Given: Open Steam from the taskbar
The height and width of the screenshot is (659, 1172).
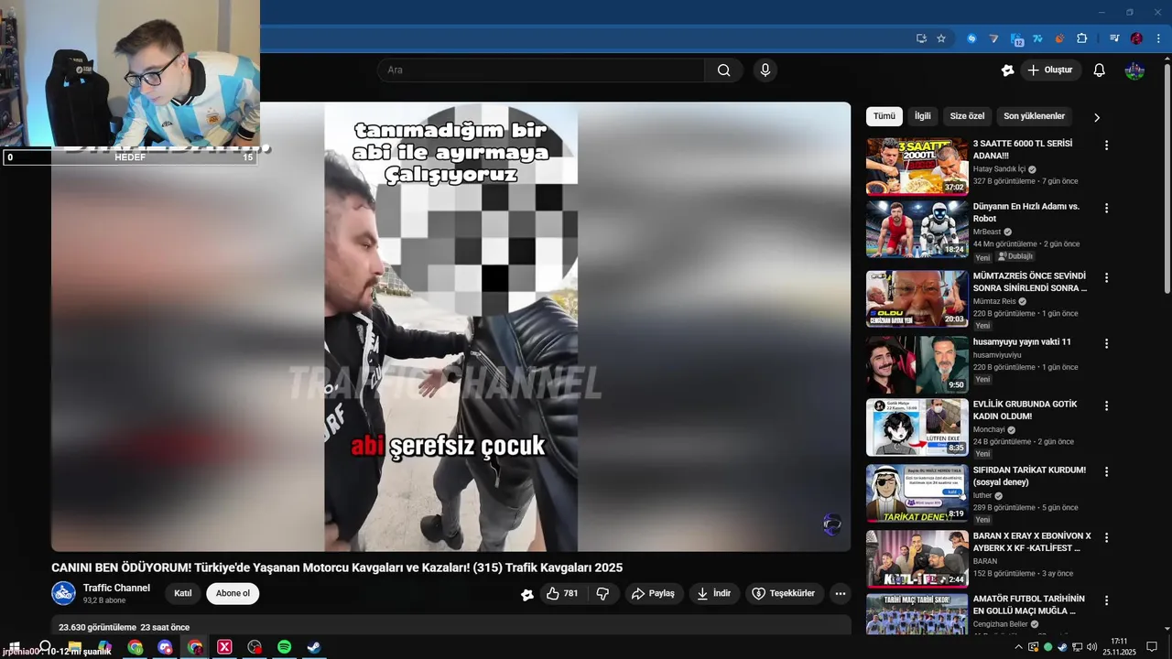Looking at the screenshot, I should (313, 647).
